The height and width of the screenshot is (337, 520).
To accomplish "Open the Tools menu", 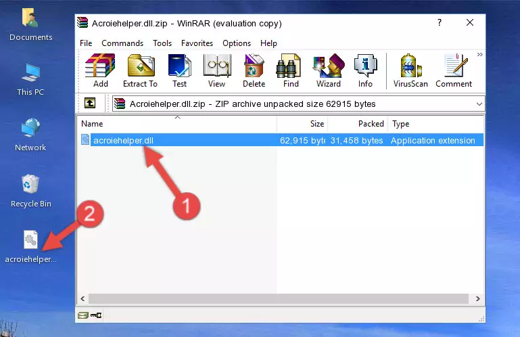I will [x=162, y=43].
